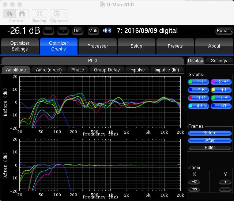Select the Display side panel tab

(x=196, y=61)
